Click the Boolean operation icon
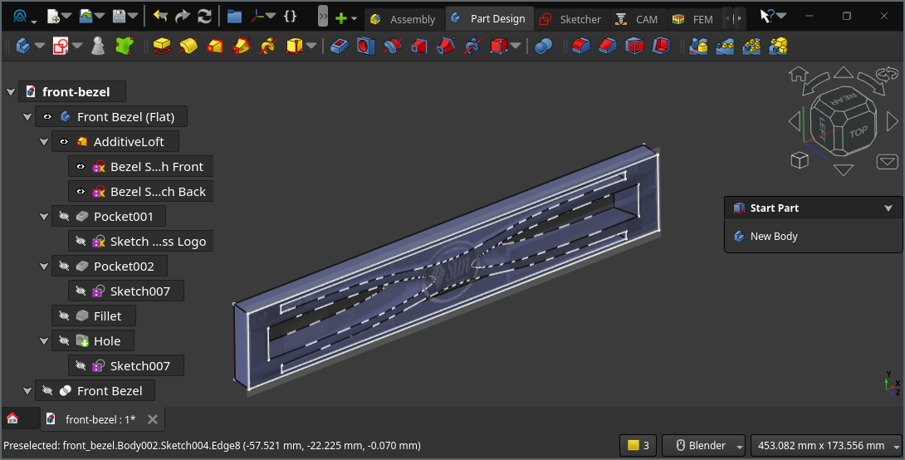Viewport: 905px width, 460px height. coord(543,46)
